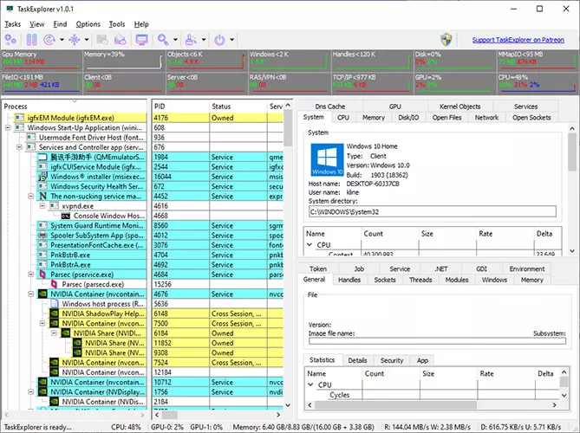This screenshot has width=580, height=433.
Task: Click the greyed-out services toolbar icon
Action: click(101, 40)
